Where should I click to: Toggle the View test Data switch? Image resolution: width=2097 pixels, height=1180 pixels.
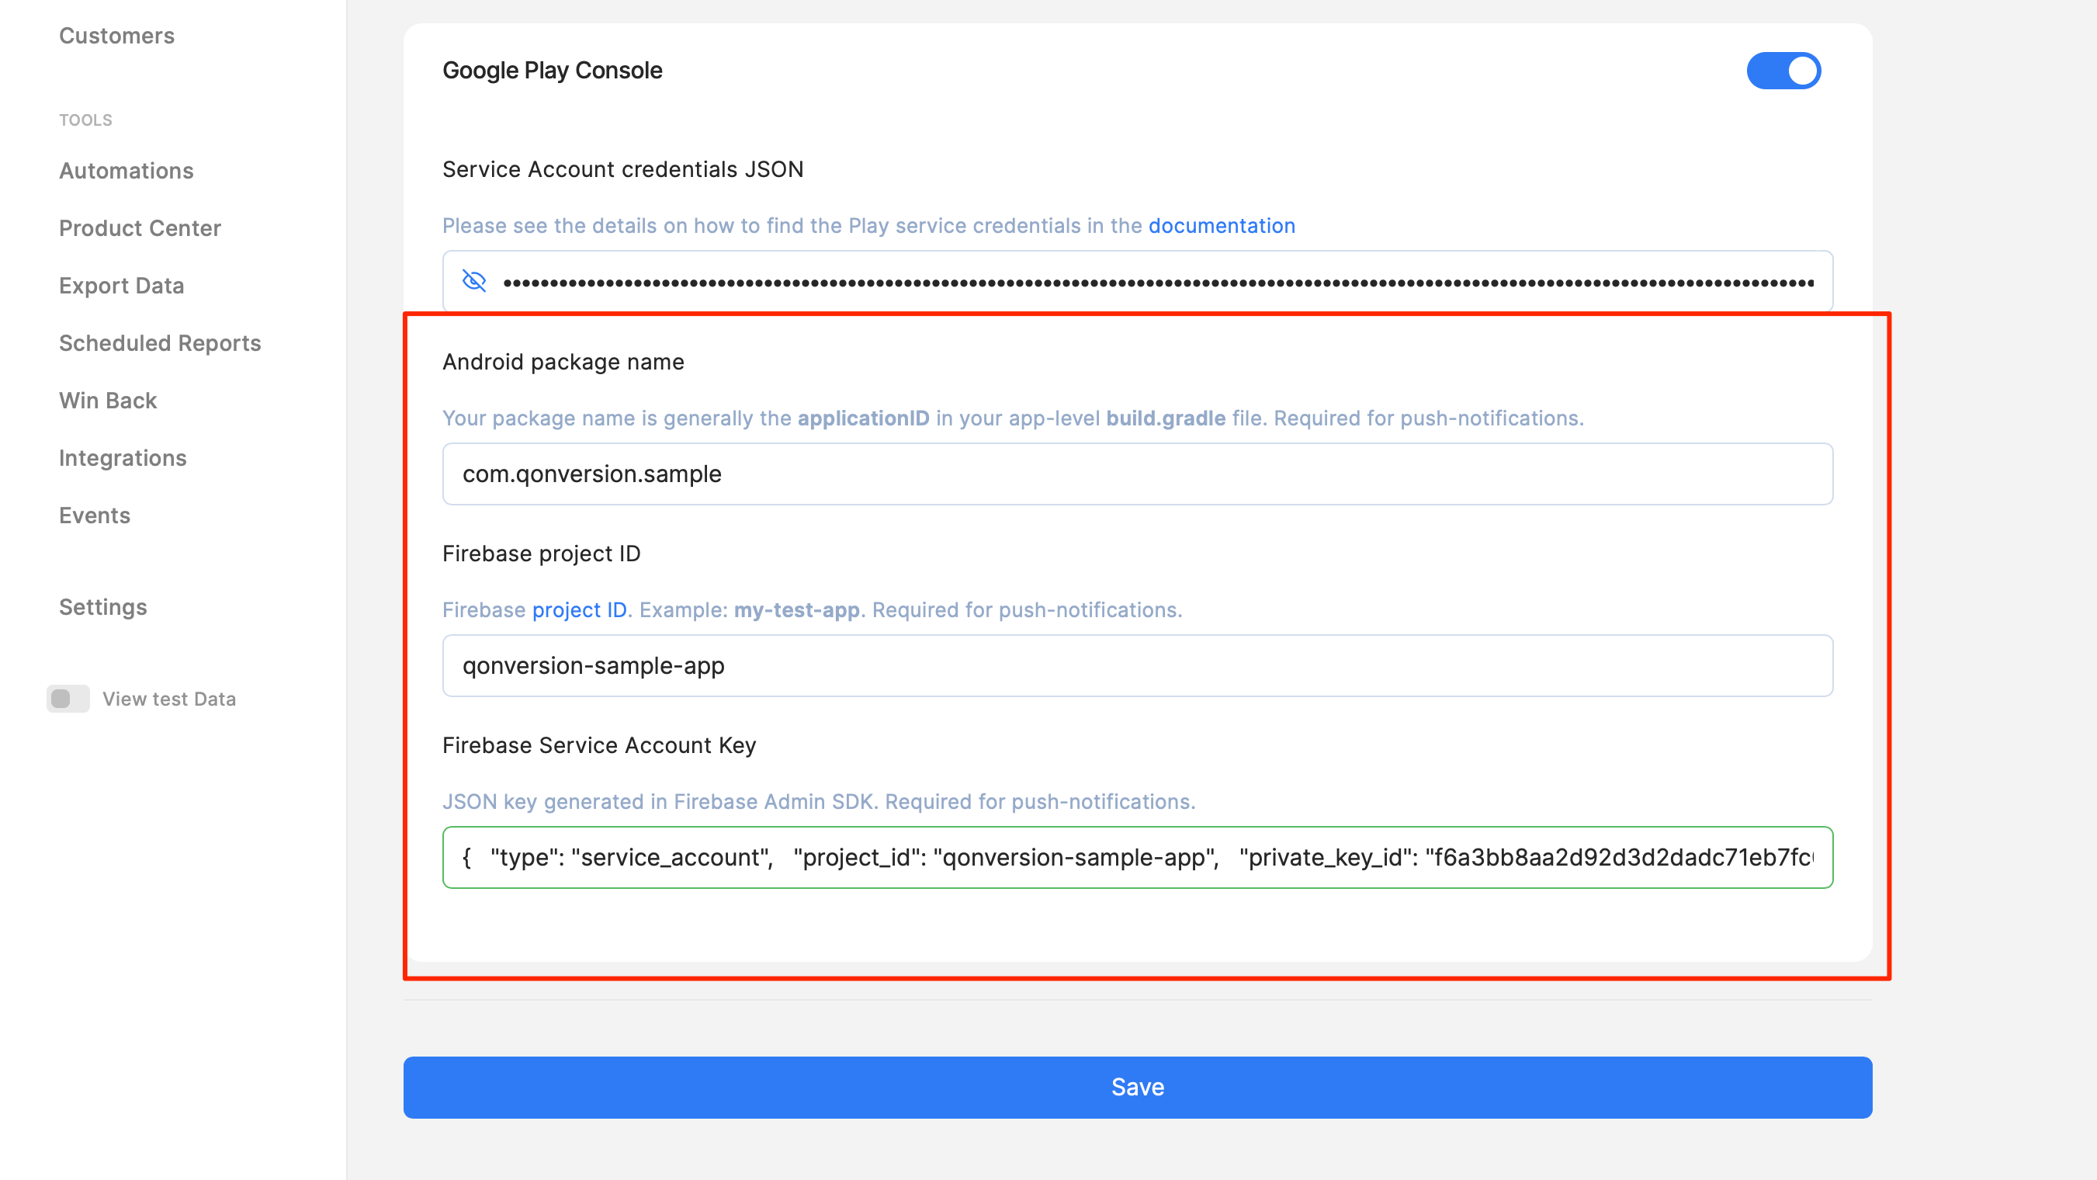(x=68, y=699)
